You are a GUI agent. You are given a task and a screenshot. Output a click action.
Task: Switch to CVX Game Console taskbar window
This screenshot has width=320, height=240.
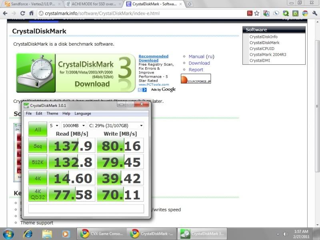tap(102, 234)
